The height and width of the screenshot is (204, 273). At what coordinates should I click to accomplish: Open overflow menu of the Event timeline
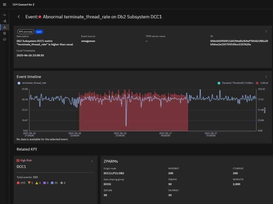[266, 77]
